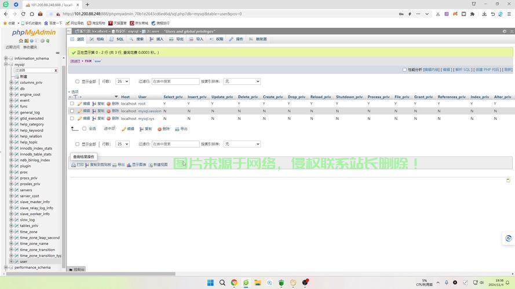Open File Explorer from the taskbar
The width and height of the screenshot is (515, 289).
(x=258, y=283)
